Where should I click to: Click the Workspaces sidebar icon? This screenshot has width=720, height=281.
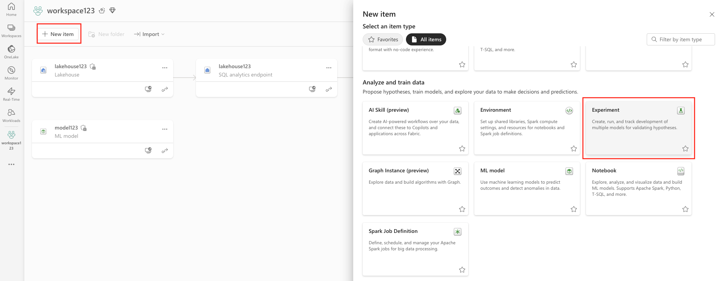click(x=11, y=30)
